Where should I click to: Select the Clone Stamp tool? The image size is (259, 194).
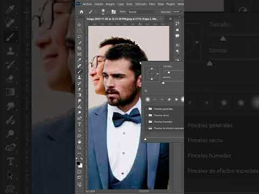click(x=79, y=78)
